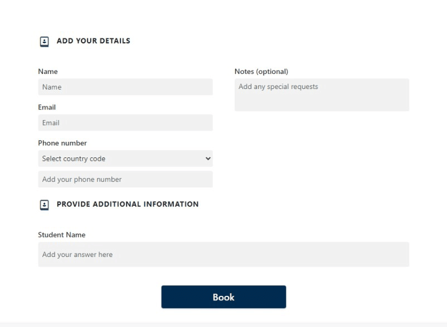Click the icon beside Provide Additional Information
The height and width of the screenshot is (327, 447).
[x=45, y=205]
